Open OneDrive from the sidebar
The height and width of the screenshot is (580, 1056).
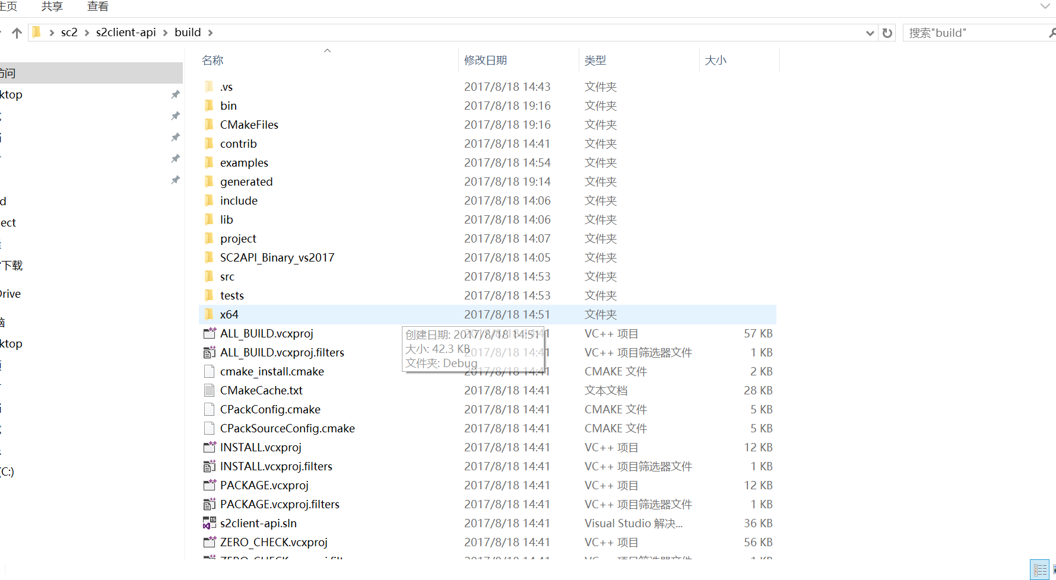[x=10, y=293]
